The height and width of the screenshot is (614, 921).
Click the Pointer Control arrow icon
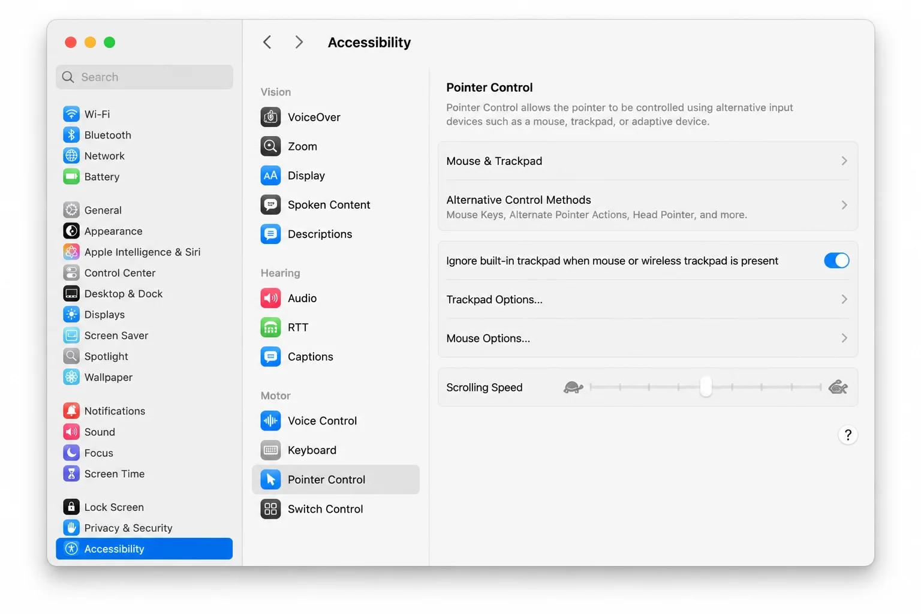[x=270, y=480]
